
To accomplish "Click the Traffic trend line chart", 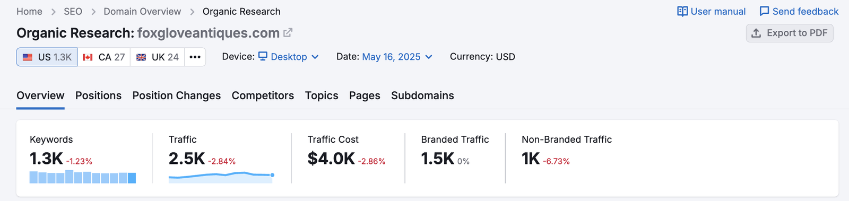I will click(221, 177).
